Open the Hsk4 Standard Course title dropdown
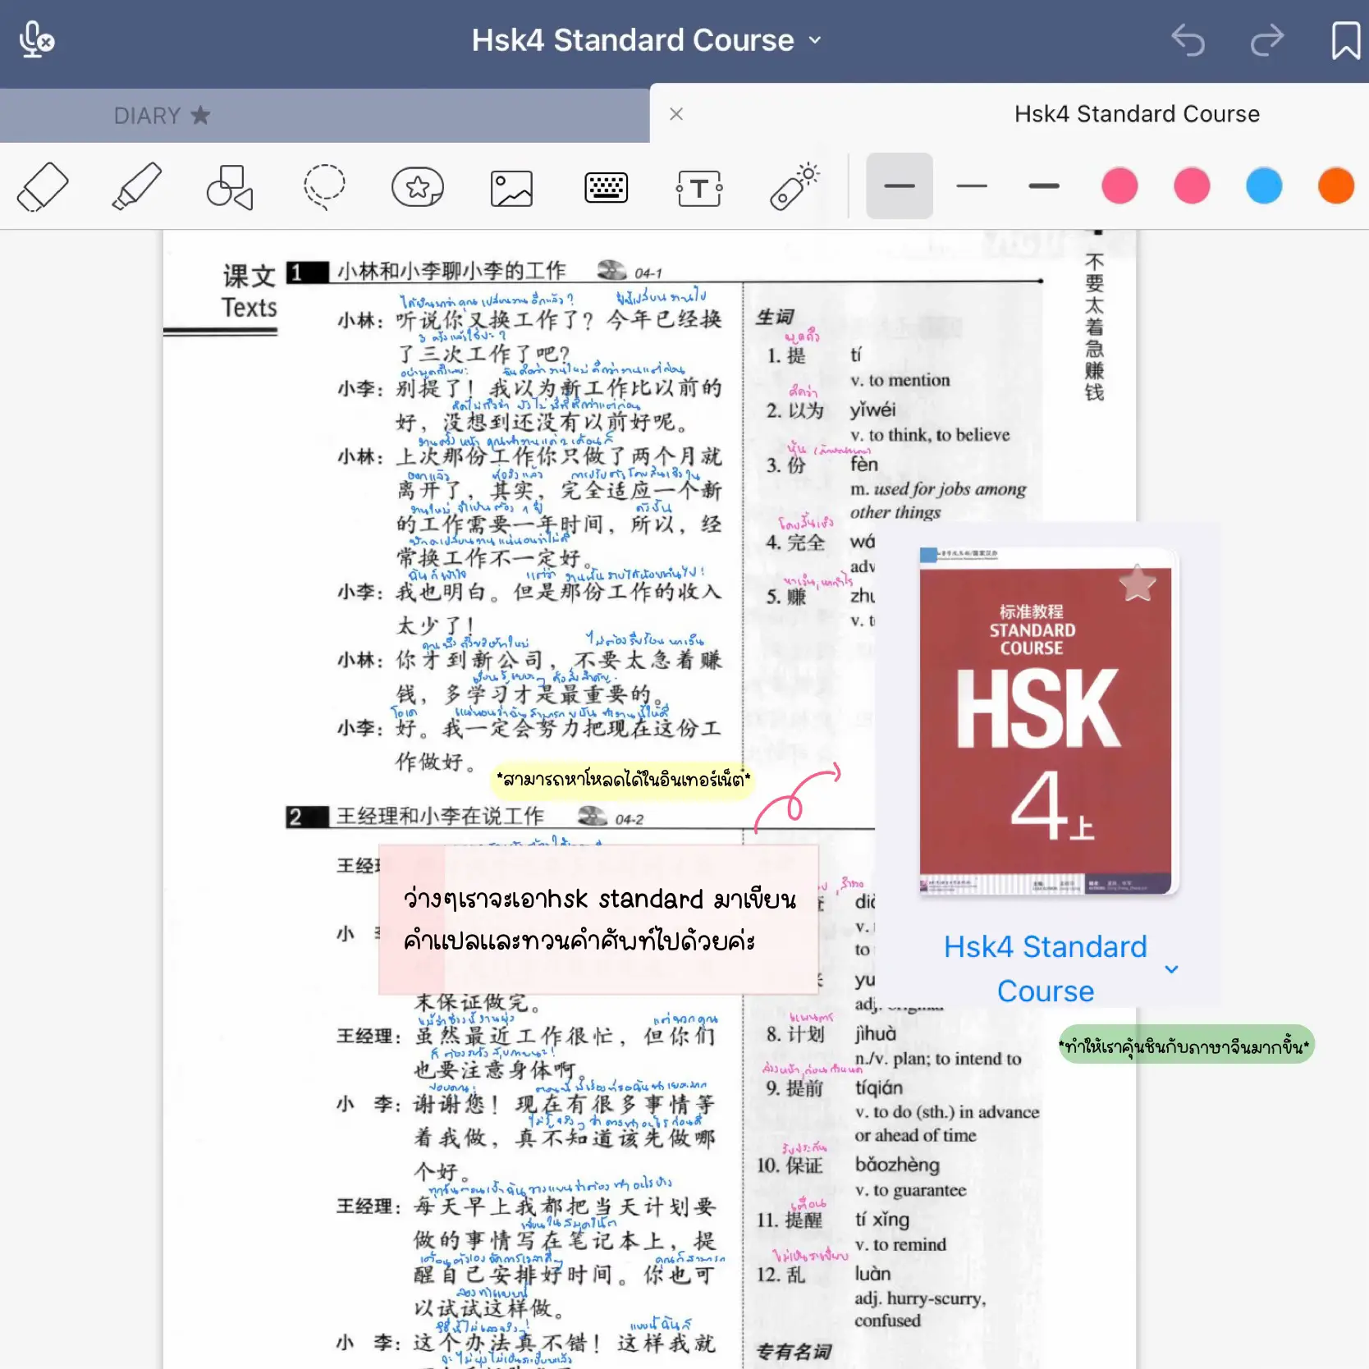Screen dimensions: 1369x1369 (813, 39)
